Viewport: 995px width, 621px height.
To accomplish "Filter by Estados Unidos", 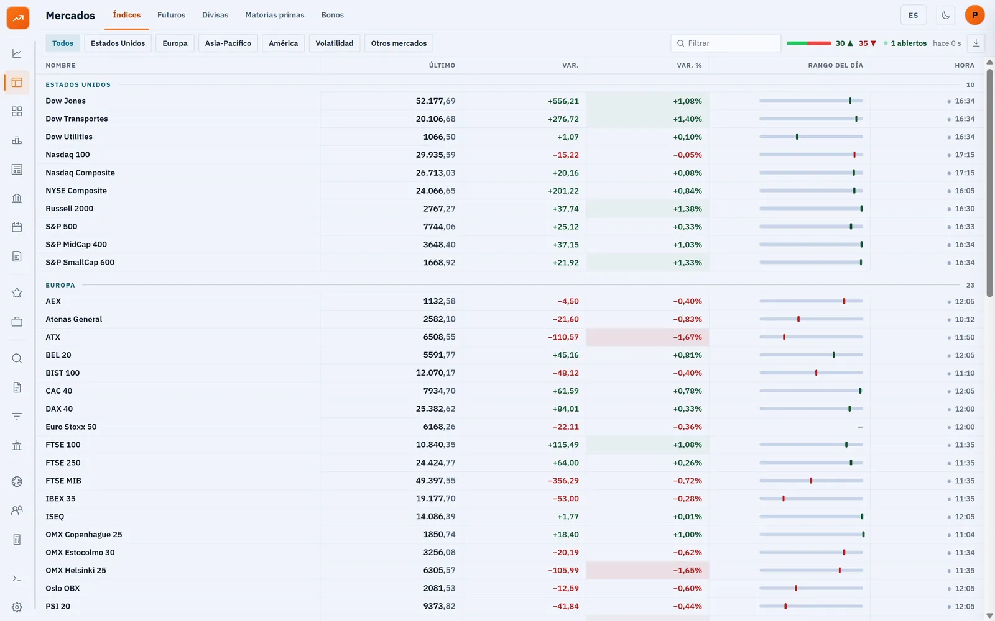I will [x=118, y=43].
